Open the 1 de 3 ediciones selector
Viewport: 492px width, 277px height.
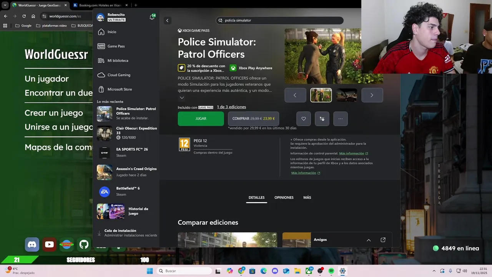[x=231, y=107]
